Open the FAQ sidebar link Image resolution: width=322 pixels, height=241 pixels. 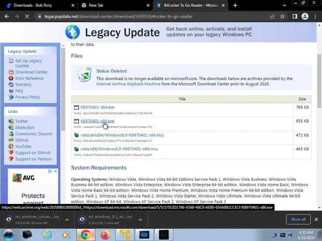(x=19, y=91)
